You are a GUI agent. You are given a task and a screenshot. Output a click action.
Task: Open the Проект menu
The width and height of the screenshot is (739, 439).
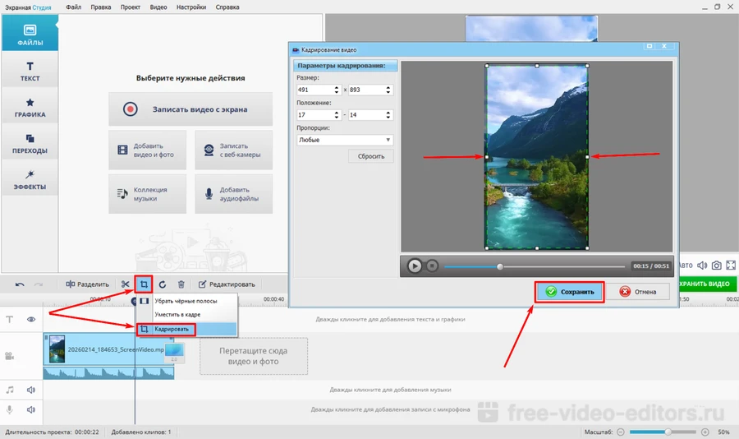(x=130, y=7)
